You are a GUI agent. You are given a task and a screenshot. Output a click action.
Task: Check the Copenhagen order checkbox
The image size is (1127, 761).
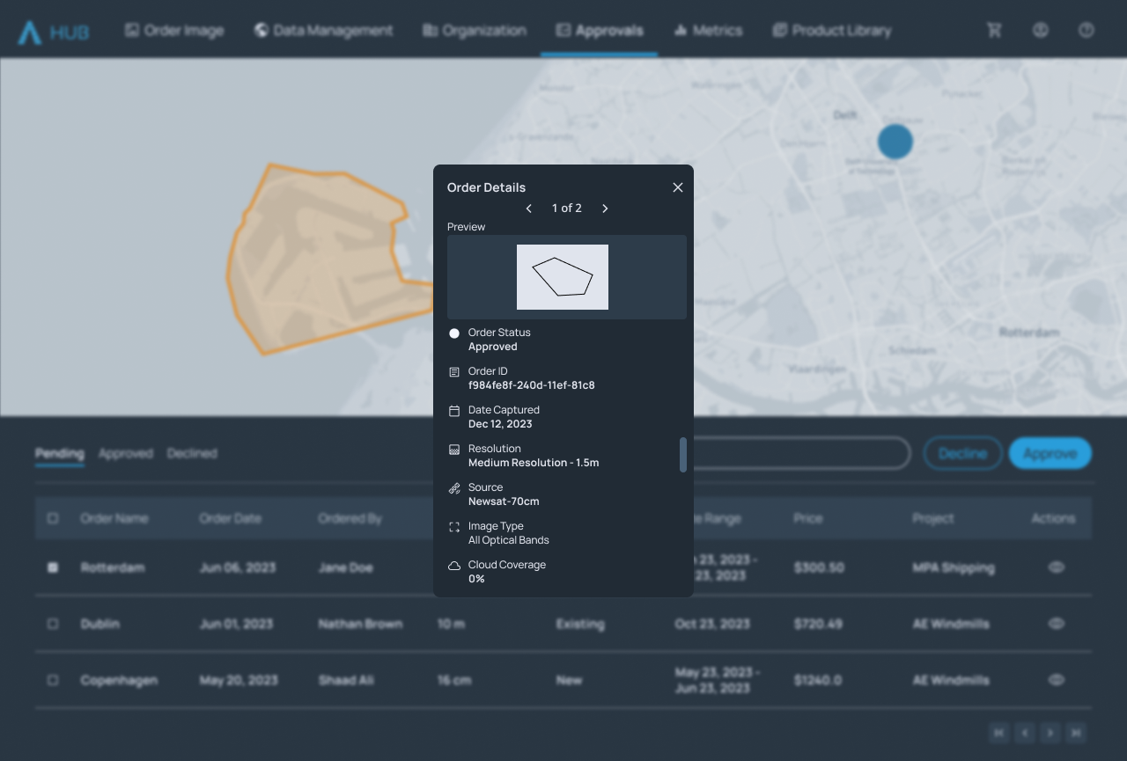point(53,680)
